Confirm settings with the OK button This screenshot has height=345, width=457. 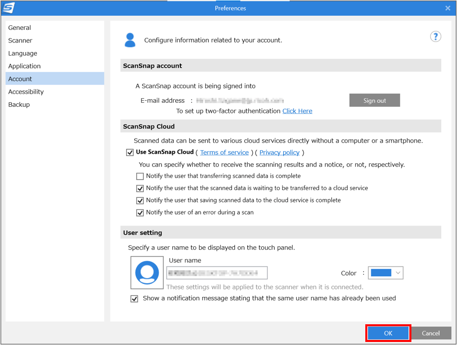(388, 333)
